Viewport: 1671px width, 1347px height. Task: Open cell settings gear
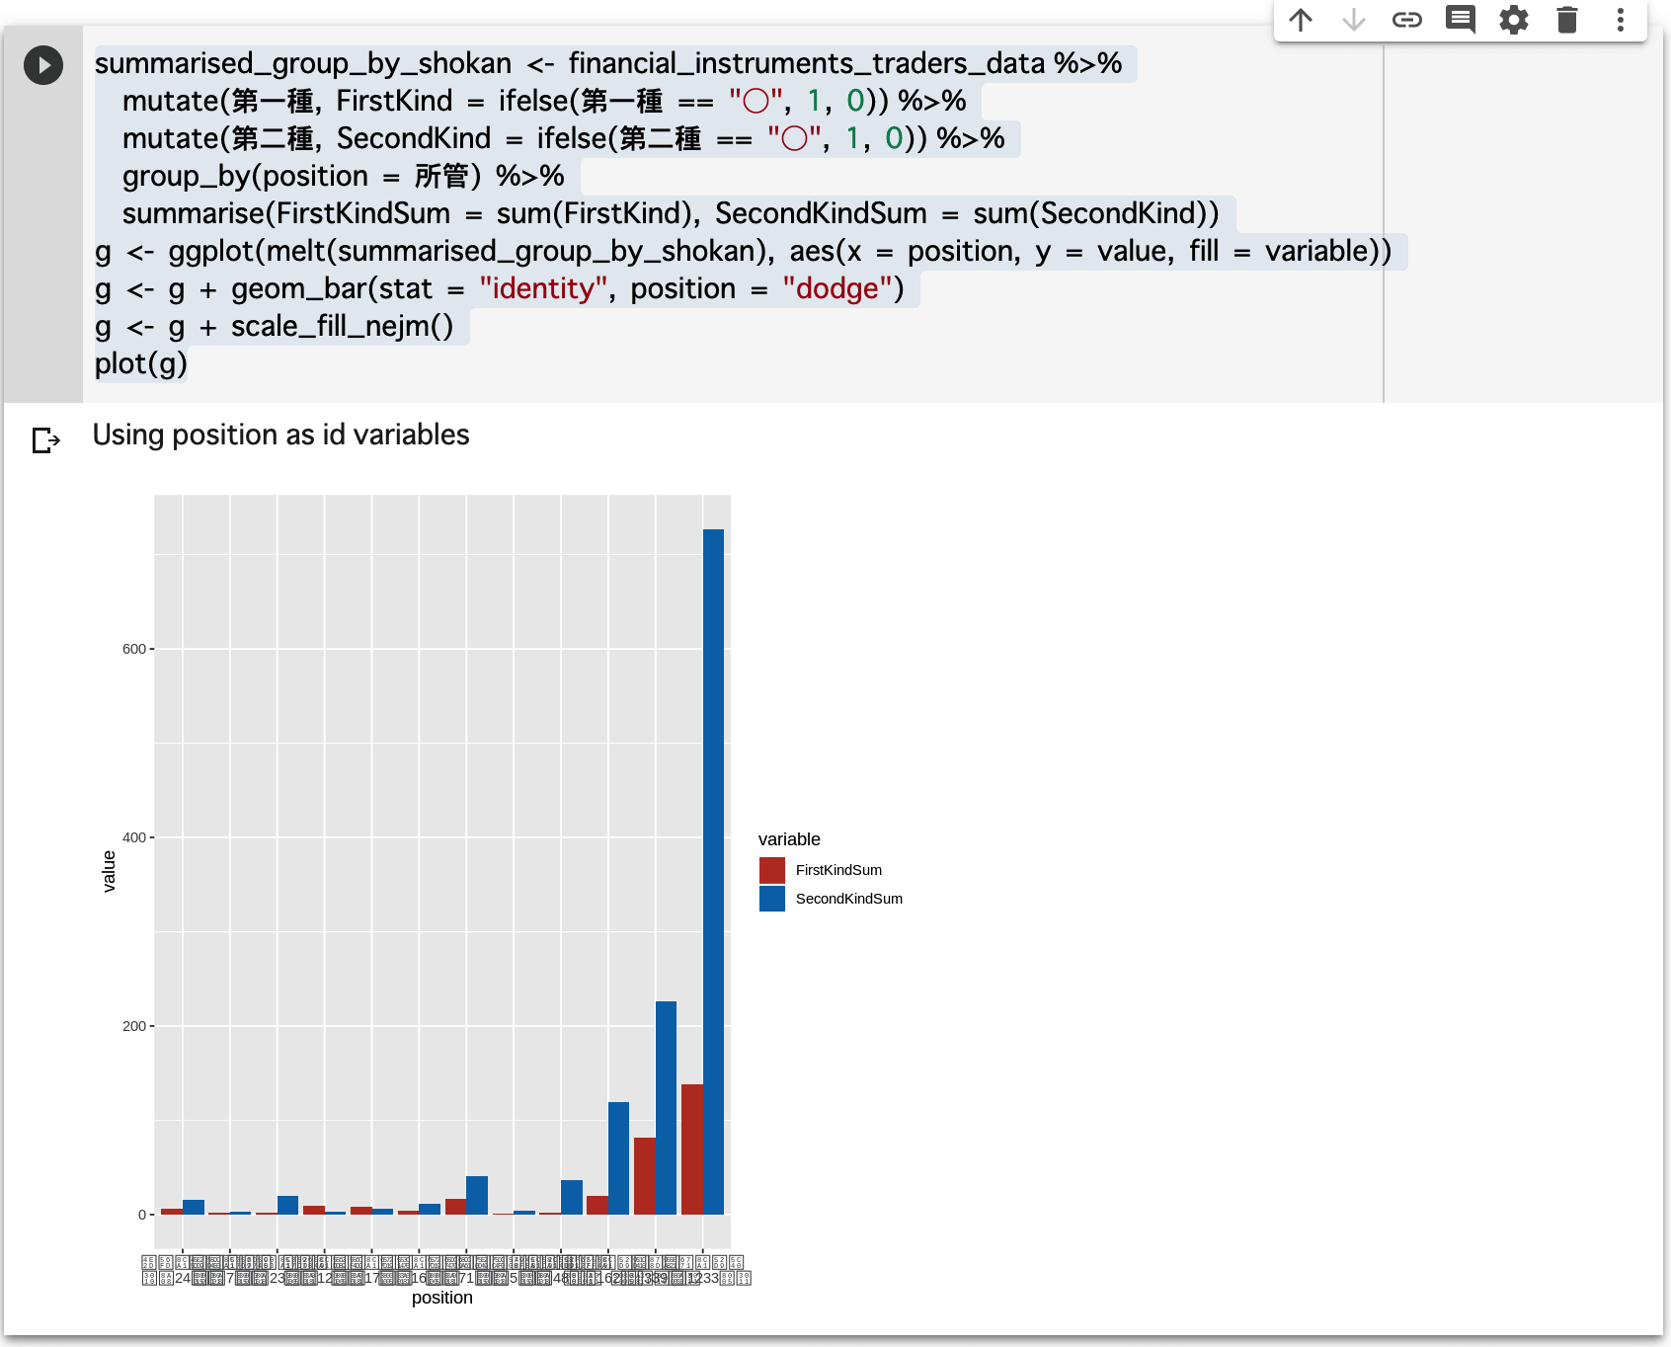[1514, 20]
